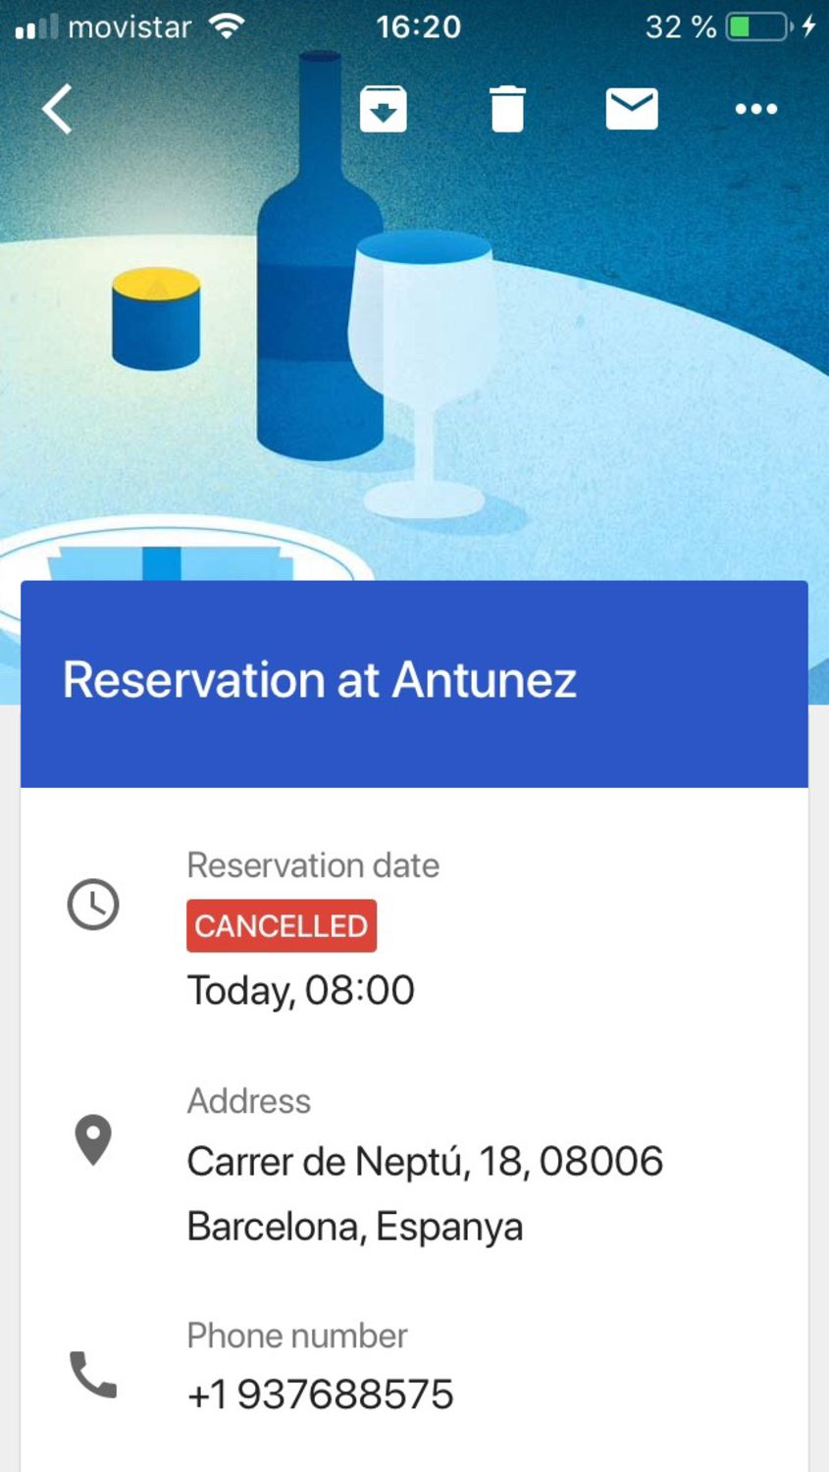This screenshot has width=829, height=1472.
Task: Tap the Reservation date label
Action: [313, 866]
